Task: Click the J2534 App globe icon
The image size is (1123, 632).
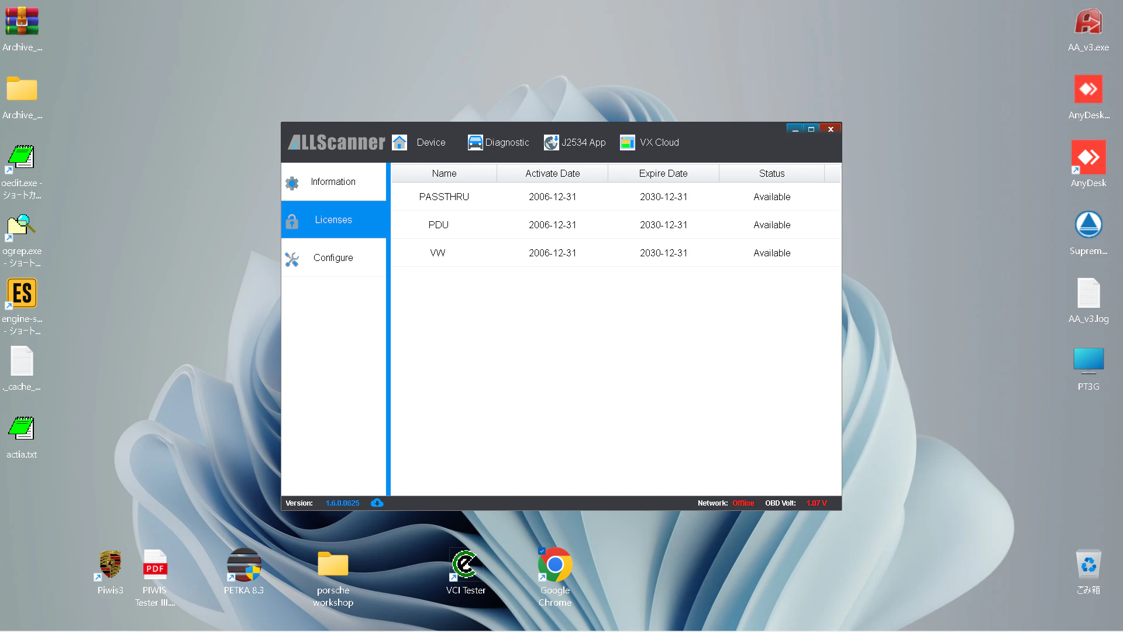Action: pyautogui.click(x=551, y=142)
